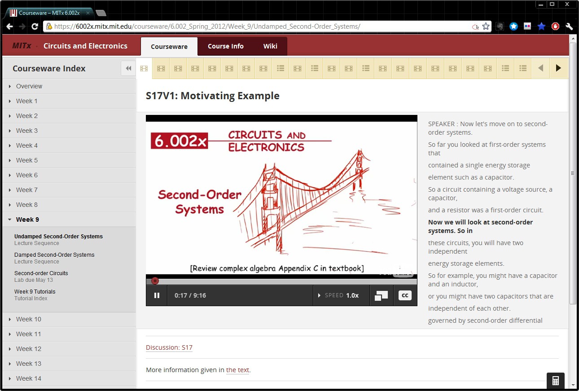Expand Week 10 section
Image resolution: width=579 pixels, height=391 pixels.
point(28,319)
